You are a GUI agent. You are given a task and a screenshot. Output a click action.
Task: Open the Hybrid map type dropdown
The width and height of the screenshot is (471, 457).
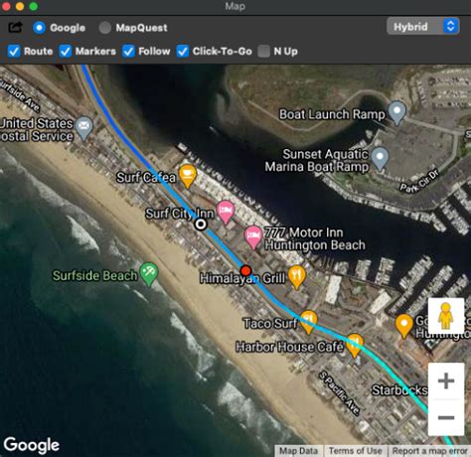[x=423, y=26]
